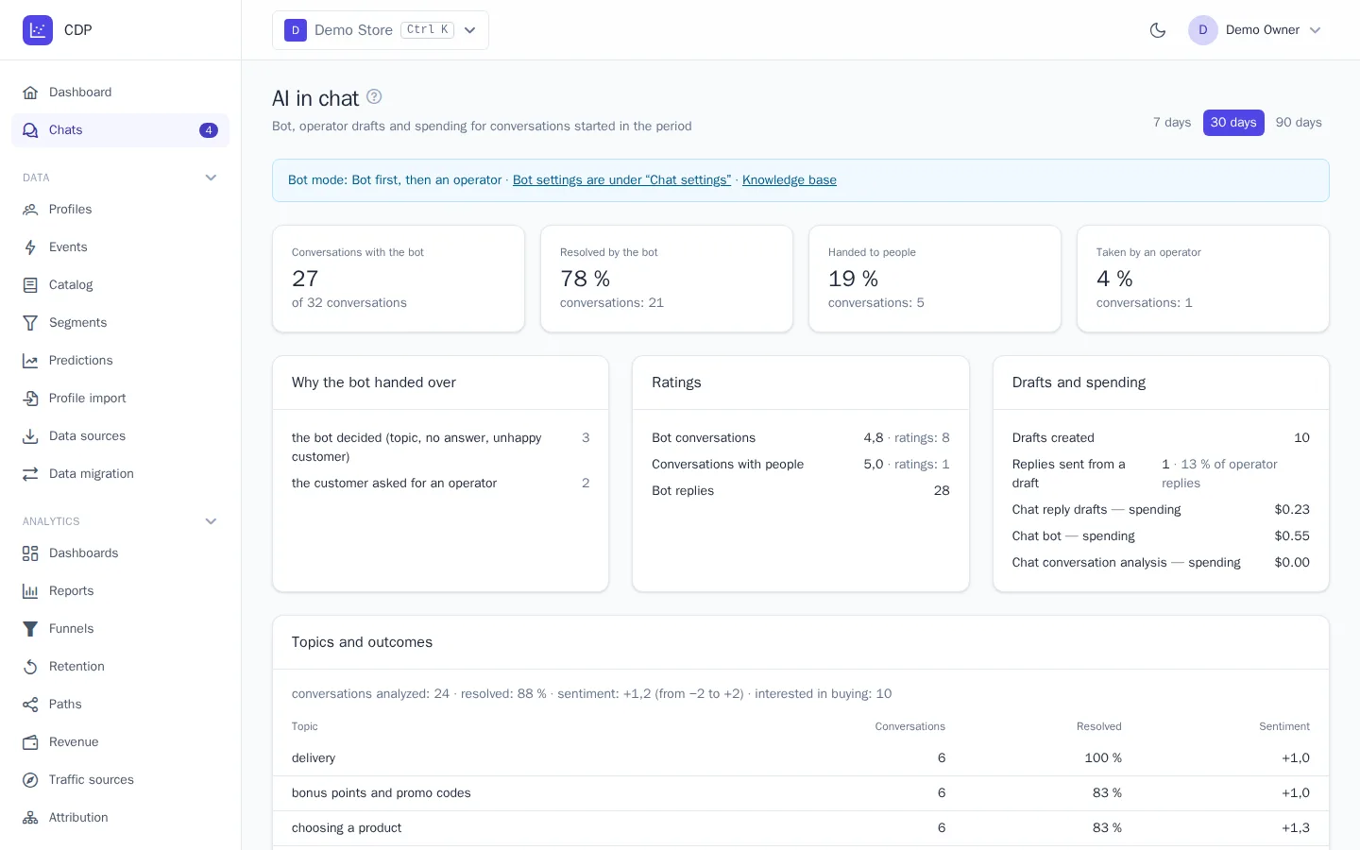Click the Profiles people icon
Image resolution: width=1360 pixels, height=850 pixels.
point(30,210)
